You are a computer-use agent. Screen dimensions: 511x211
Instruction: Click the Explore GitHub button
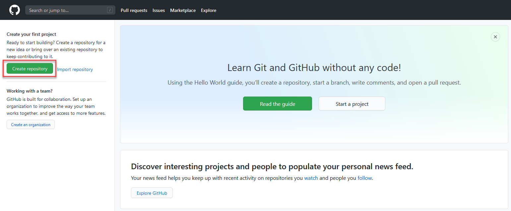point(152,193)
